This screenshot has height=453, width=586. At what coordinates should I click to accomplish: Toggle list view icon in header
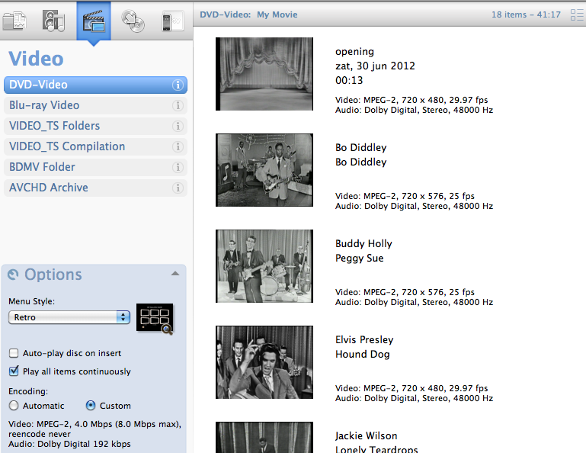coord(577,15)
